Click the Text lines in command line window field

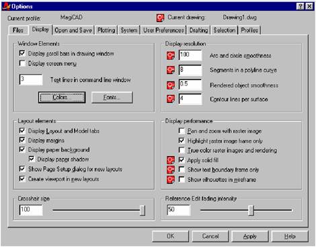click(x=31, y=79)
